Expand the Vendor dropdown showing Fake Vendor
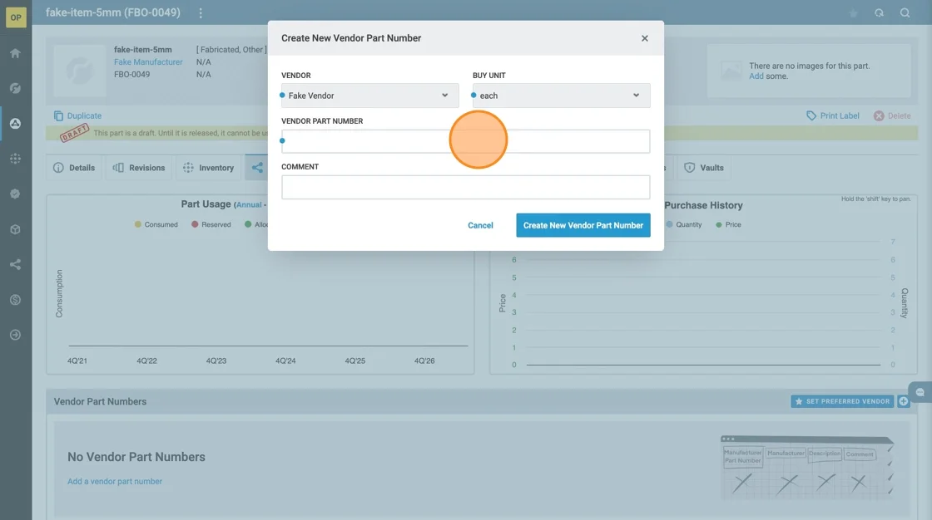 pos(369,96)
